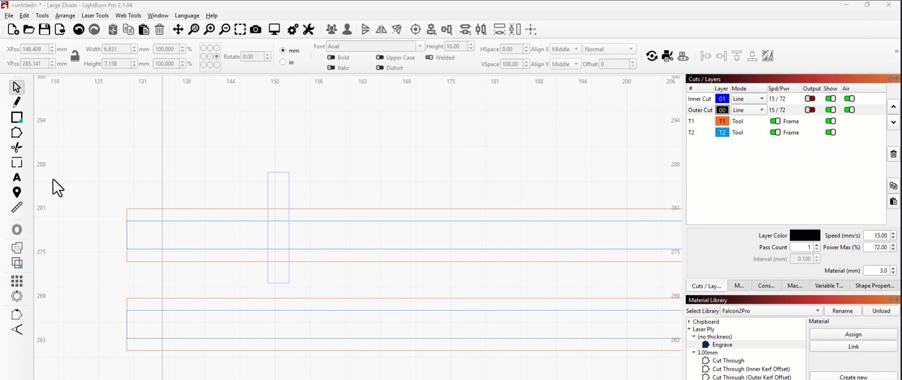The height and width of the screenshot is (380, 902).
Task: Open the Laser Tools menu
Action: [x=95, y=15]
